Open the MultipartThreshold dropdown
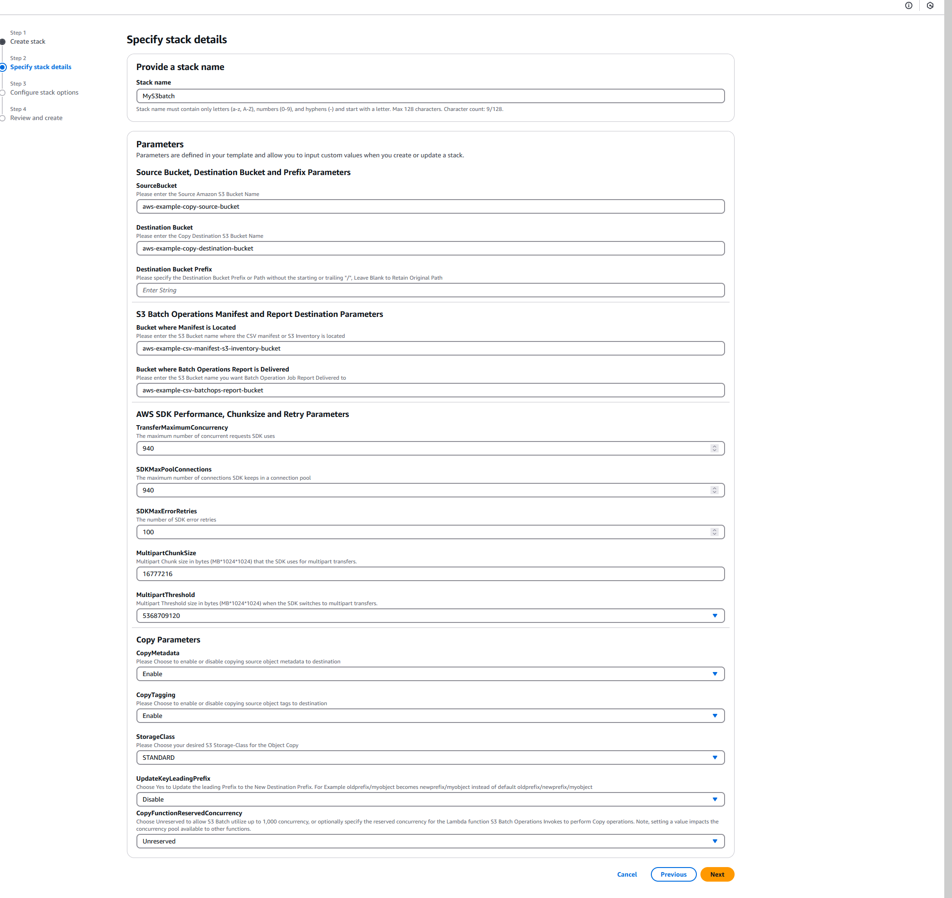 coord(715,616)
